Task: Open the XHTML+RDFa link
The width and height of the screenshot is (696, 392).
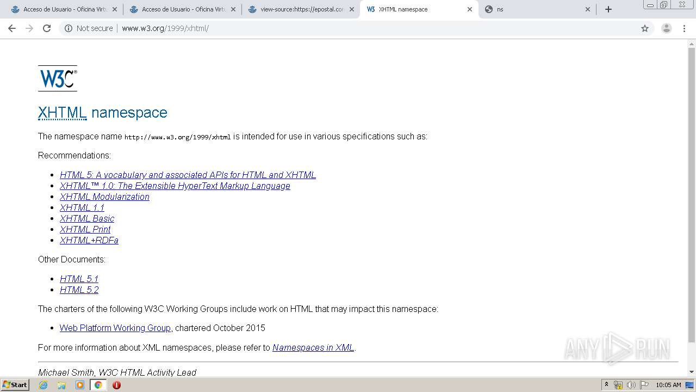Action: (89, 240)
